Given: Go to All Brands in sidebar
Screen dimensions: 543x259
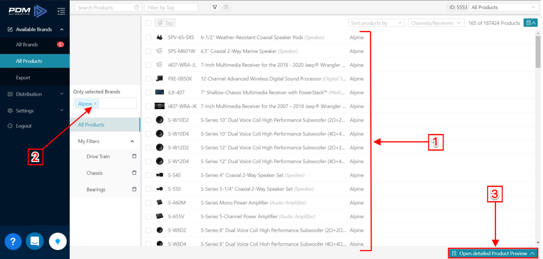Looking at the screenshot, I should (x=35, y=44).
